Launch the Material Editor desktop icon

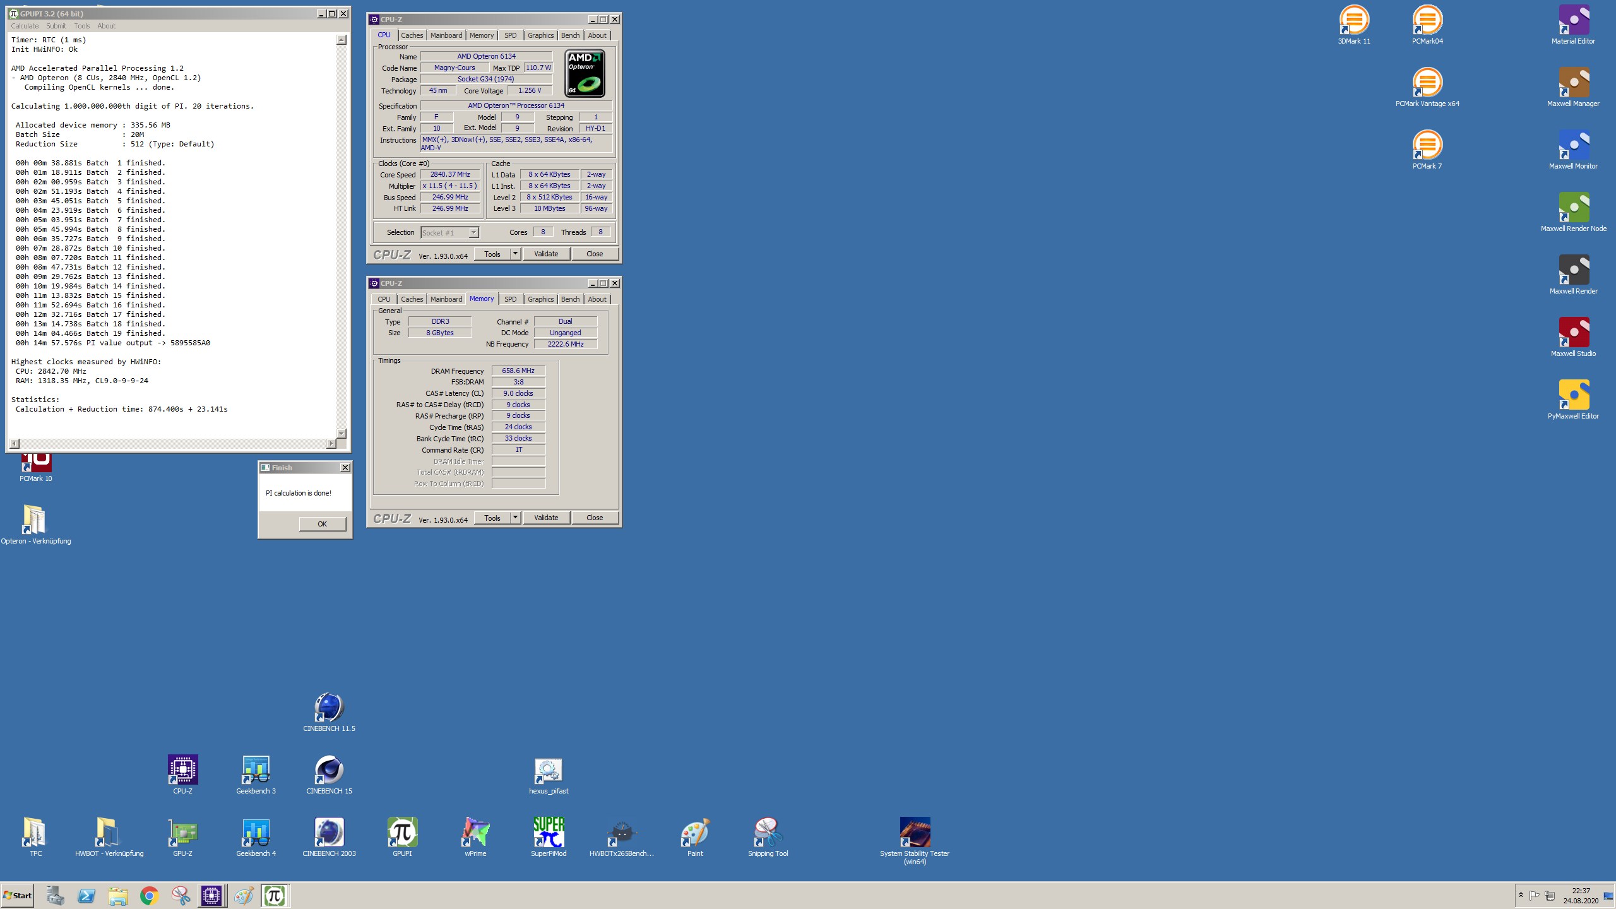click(1573, 25)
